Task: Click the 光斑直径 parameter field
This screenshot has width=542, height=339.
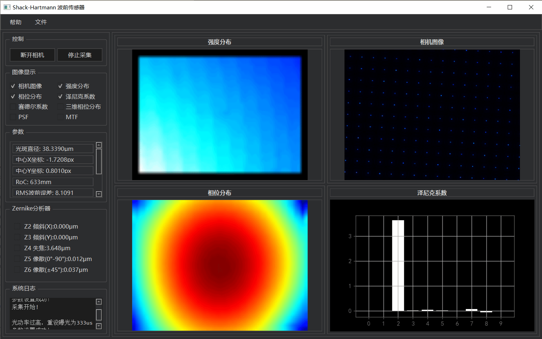Action: click(x=53, y=149)
